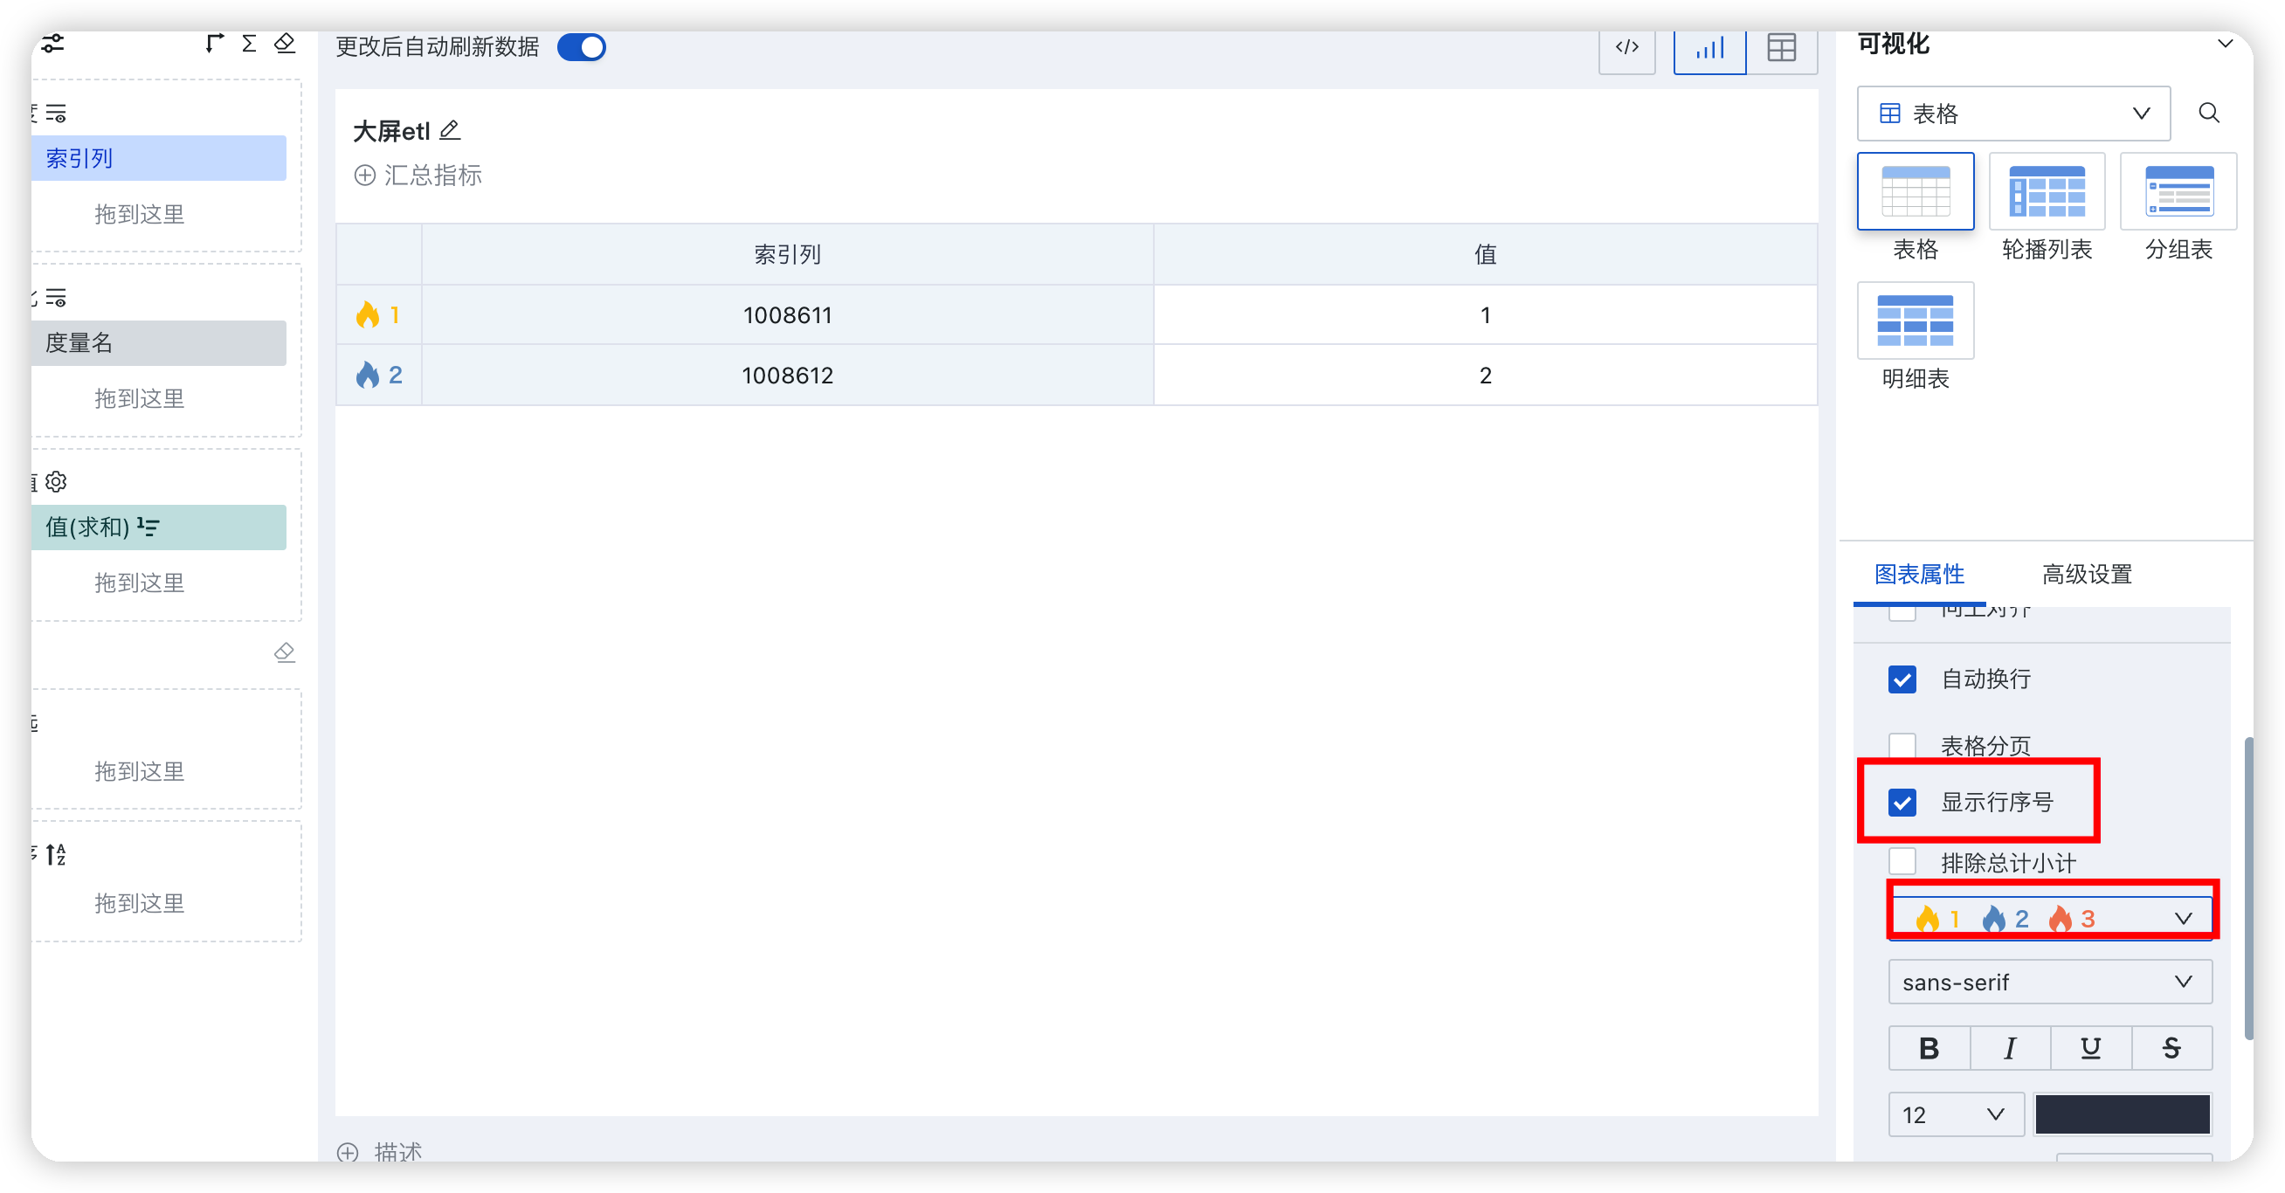Switch to the 高级设置 tab
Screen dimensions: 2285x1193
coord(2087,574)
